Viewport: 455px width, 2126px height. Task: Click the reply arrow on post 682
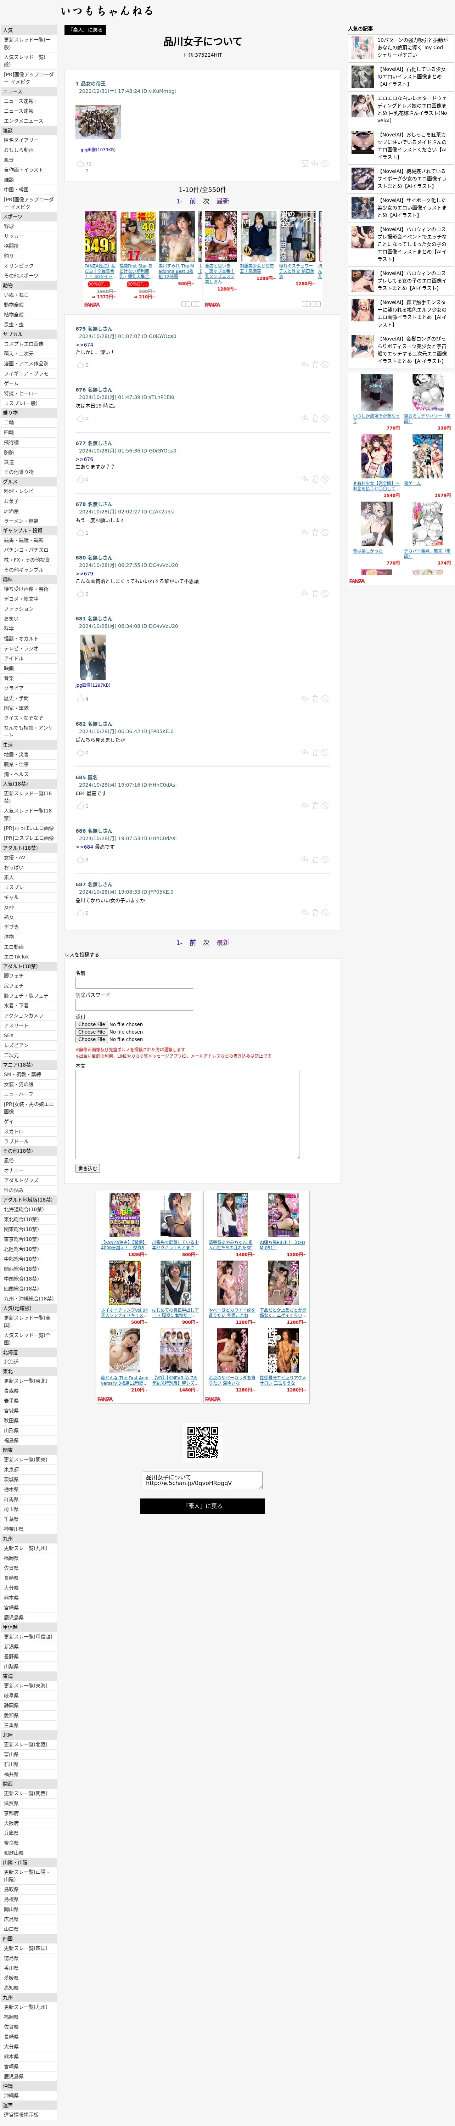coord(304,753)
